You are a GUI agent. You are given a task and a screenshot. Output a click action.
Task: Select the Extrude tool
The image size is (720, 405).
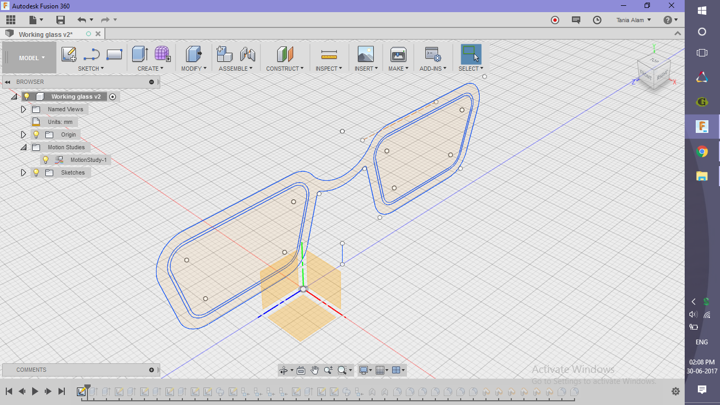point(140,54)
